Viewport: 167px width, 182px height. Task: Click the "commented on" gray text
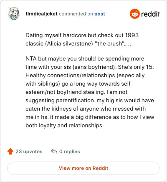(x=76, y=14)
